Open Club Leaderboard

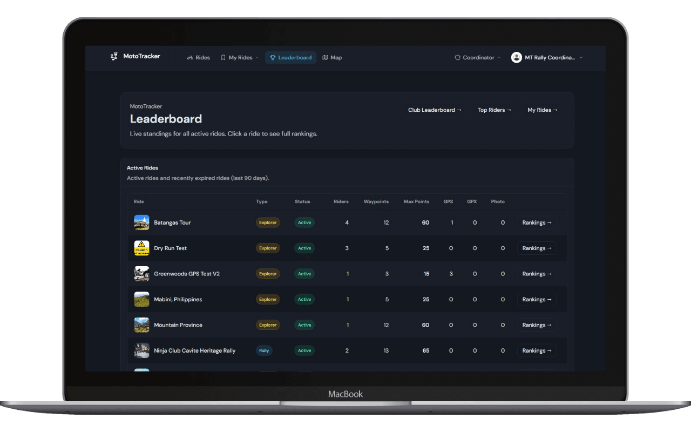(435, 110)
